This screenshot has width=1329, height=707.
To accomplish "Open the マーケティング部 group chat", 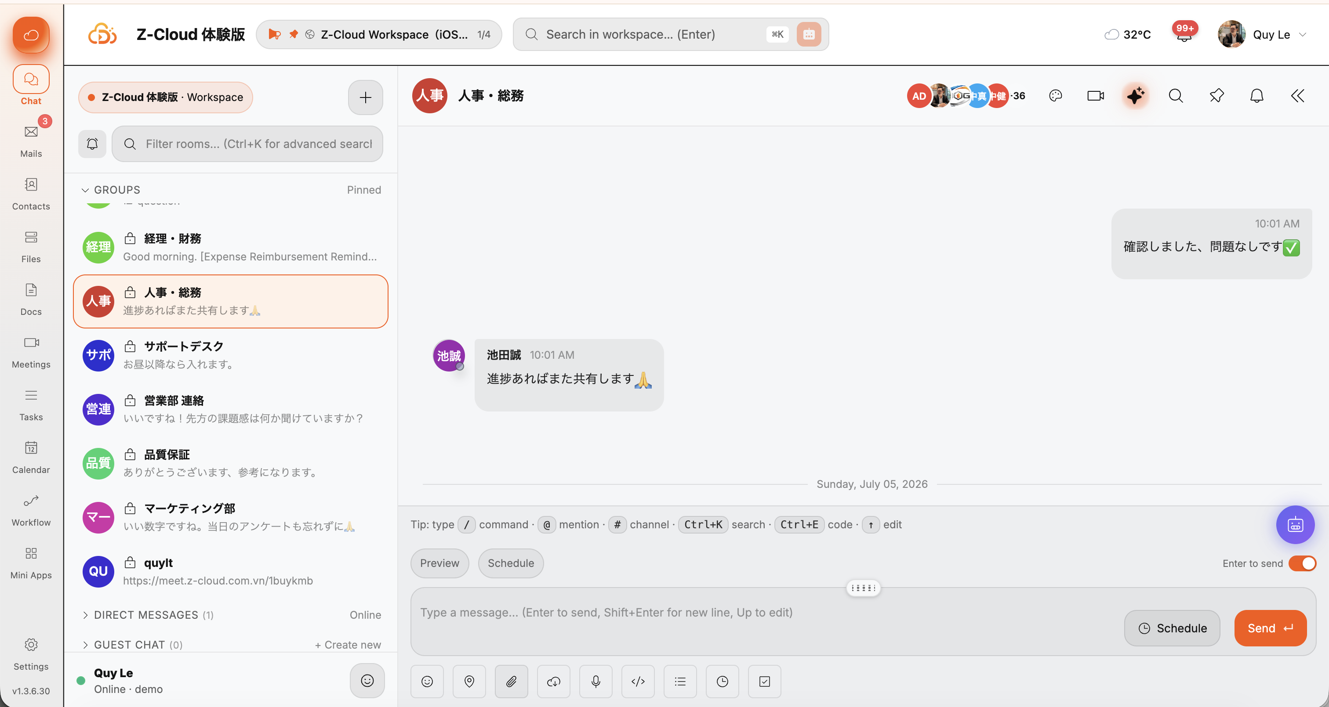I will 231,517.
